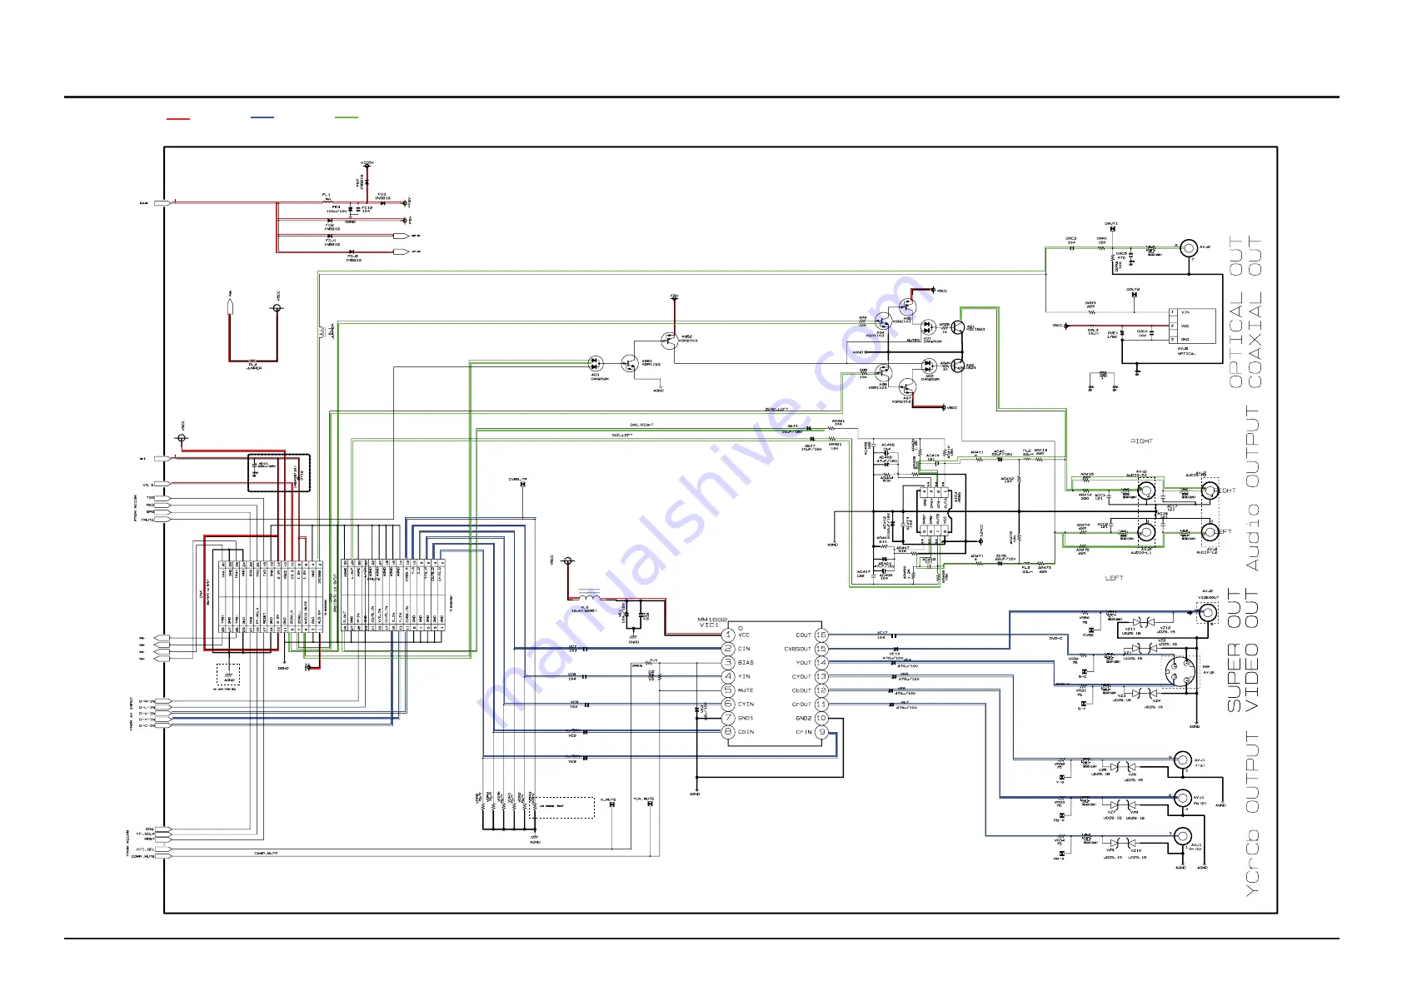Select the AUDIO-L1 jack symbol
This screenshot has width=1402, height=991.
point(1147,533)
